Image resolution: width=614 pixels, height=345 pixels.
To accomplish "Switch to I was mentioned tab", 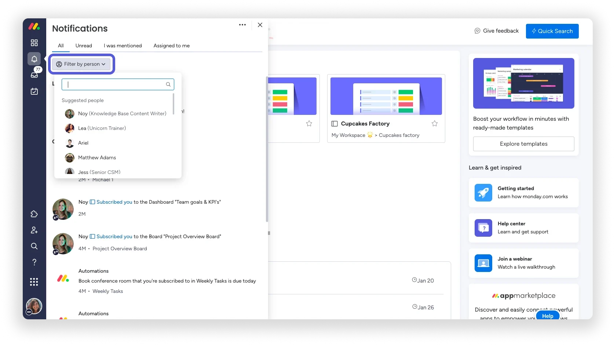I will pos(123,46).
